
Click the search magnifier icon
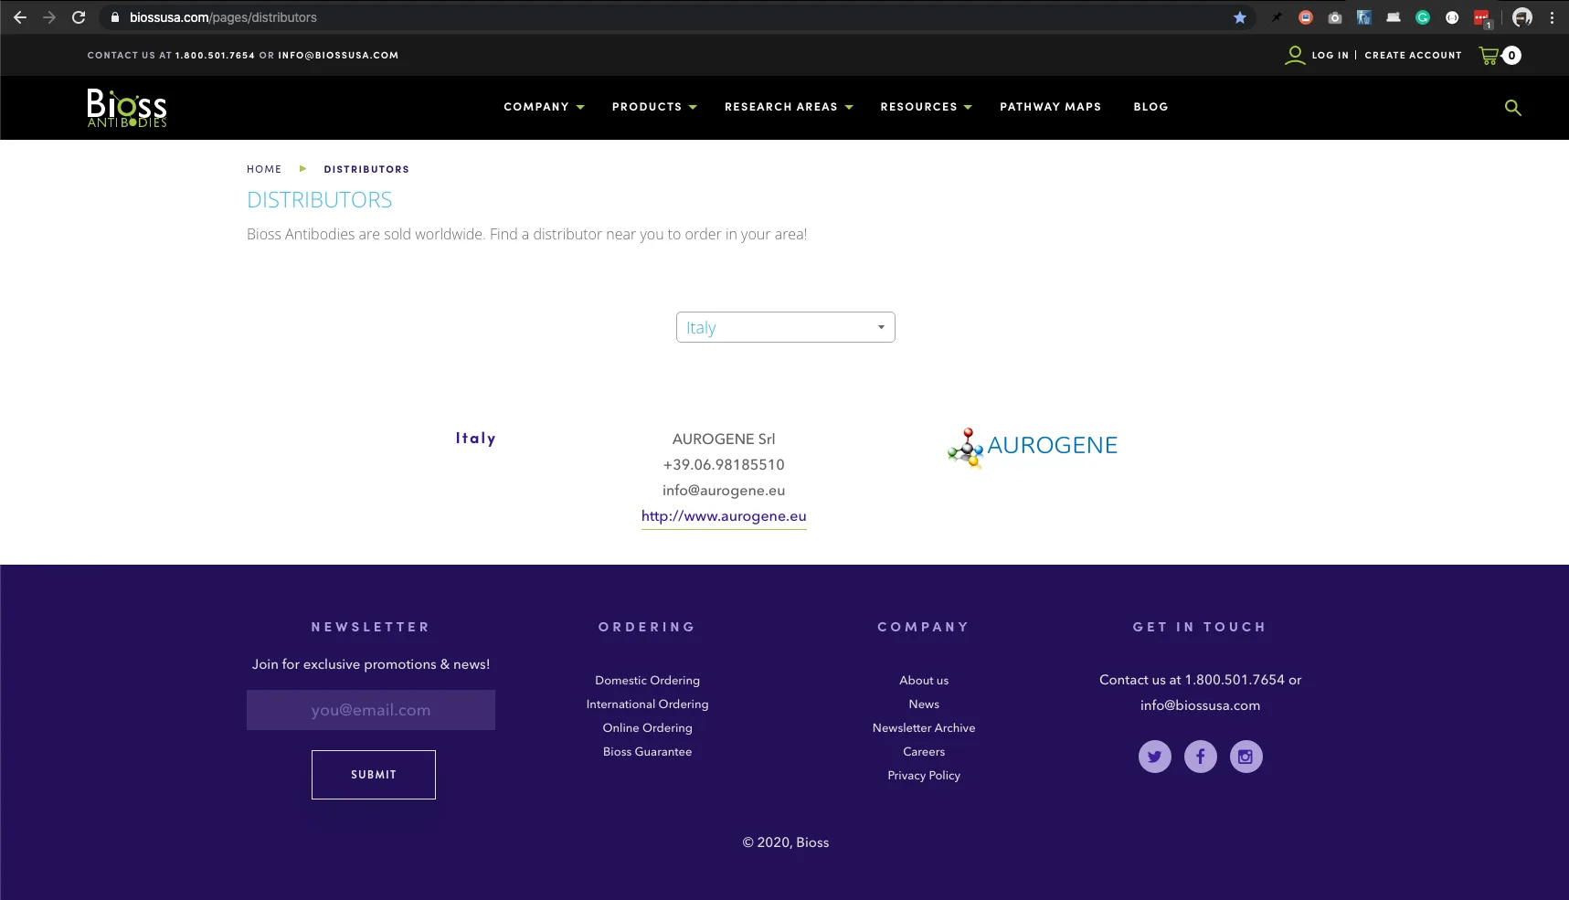pos(1513,108)
